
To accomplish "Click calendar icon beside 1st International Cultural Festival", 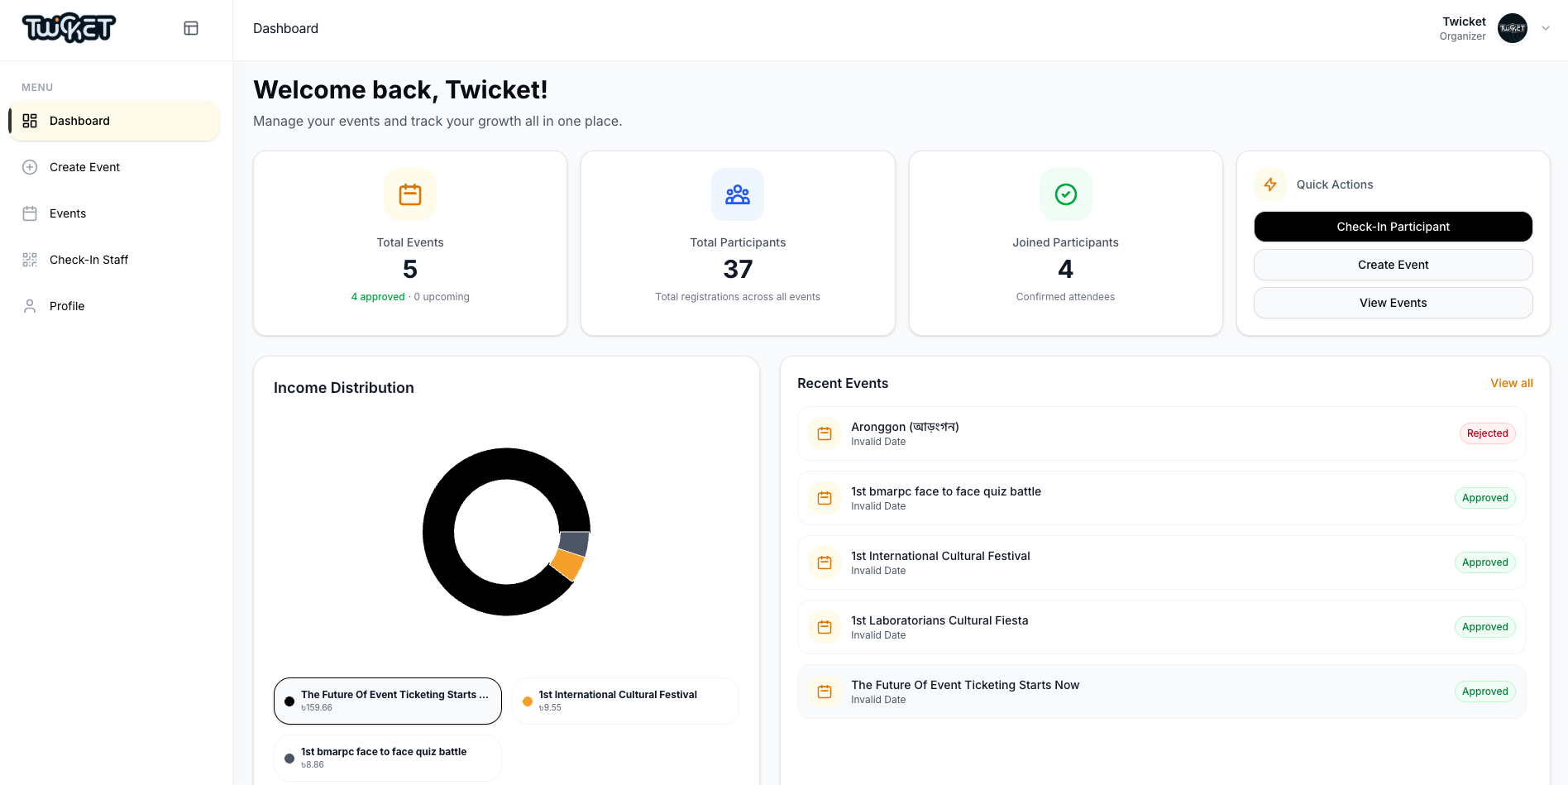I will click(825, 562).
